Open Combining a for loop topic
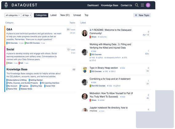The height and width of the screenshot is (129, 175). pyautogui.click(x=110, y=79)
